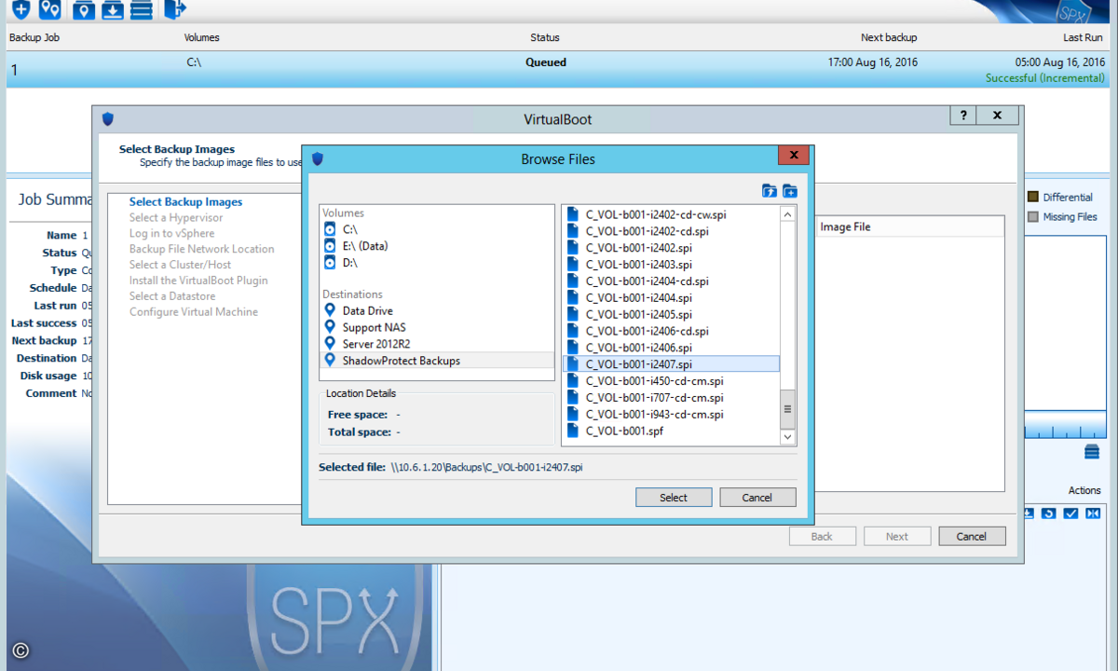The image size is (1118, 671).
Task: Click the exit door-arrow toolbar icon
Action: [x=175, y=9]
